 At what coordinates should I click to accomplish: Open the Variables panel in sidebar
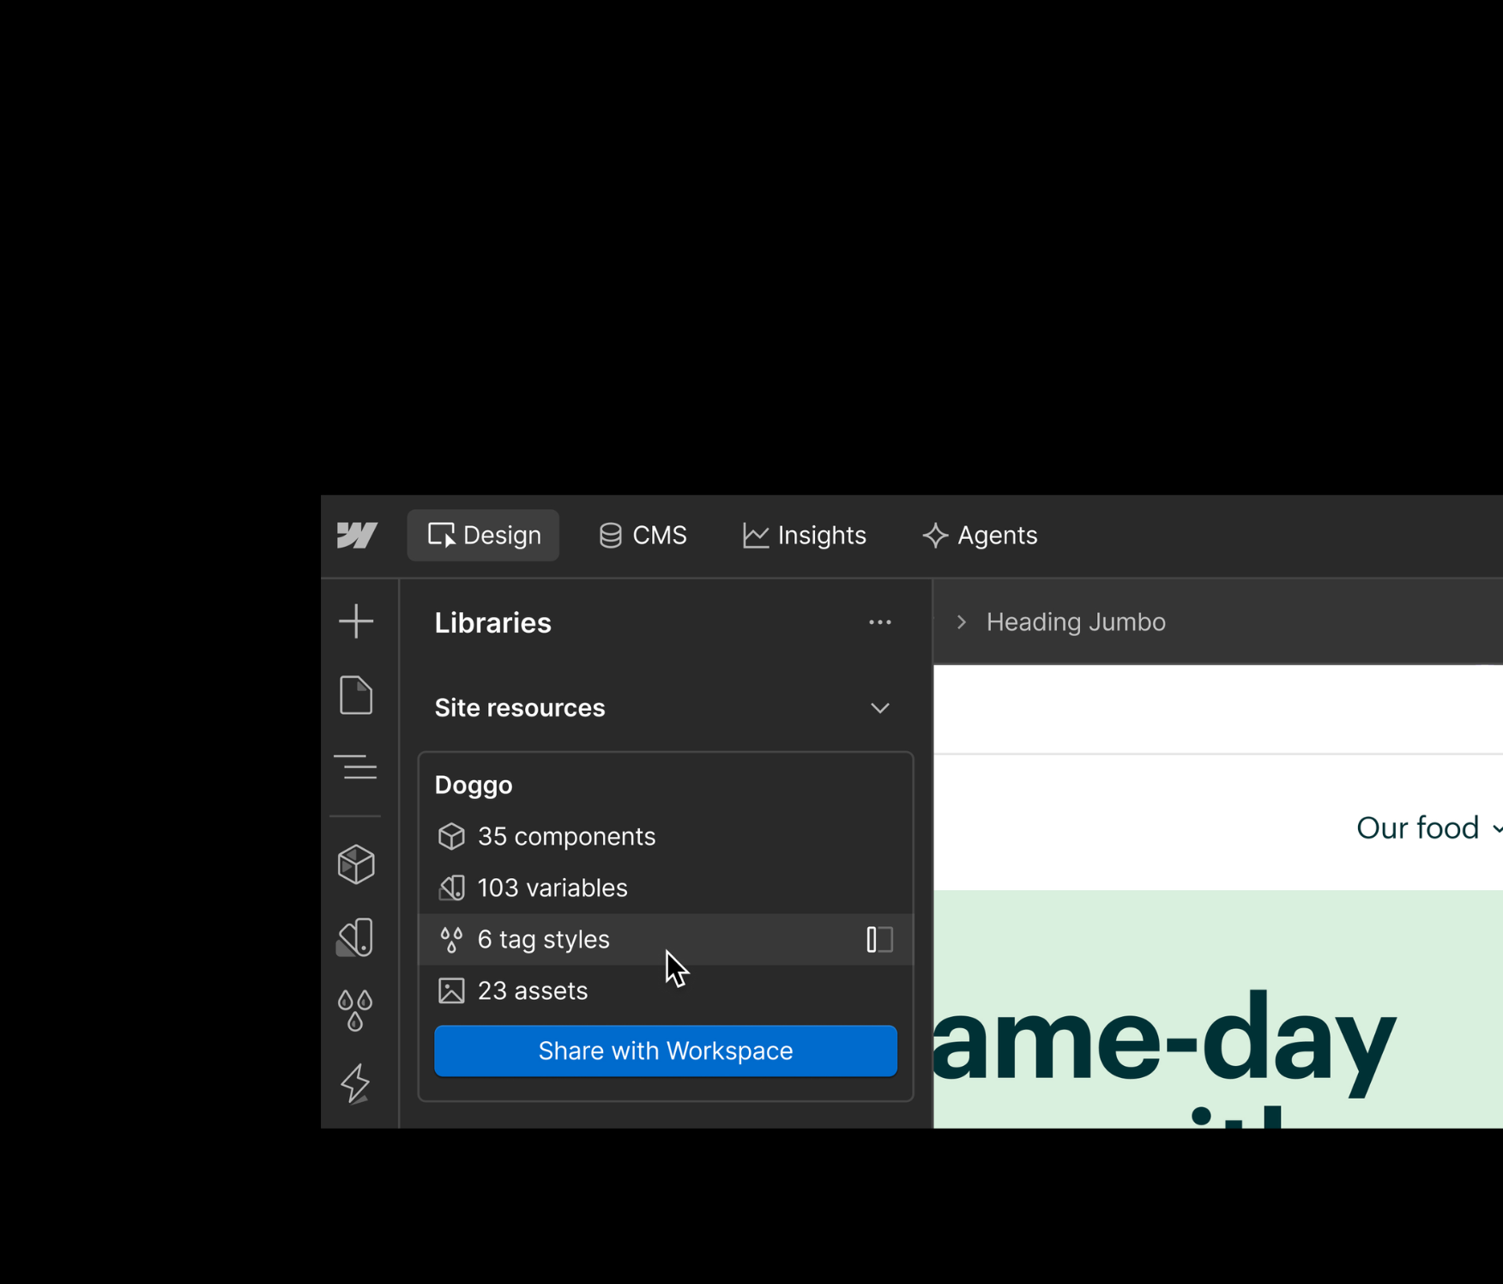pyautogui.click(x=356, y=937)
